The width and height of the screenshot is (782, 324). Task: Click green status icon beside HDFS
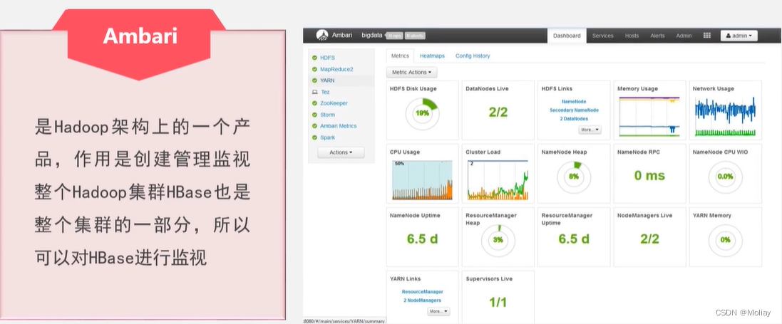click(314, 58)
